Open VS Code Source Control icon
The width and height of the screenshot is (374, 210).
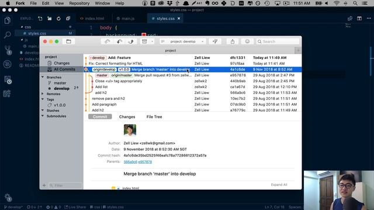pos(8,50)
